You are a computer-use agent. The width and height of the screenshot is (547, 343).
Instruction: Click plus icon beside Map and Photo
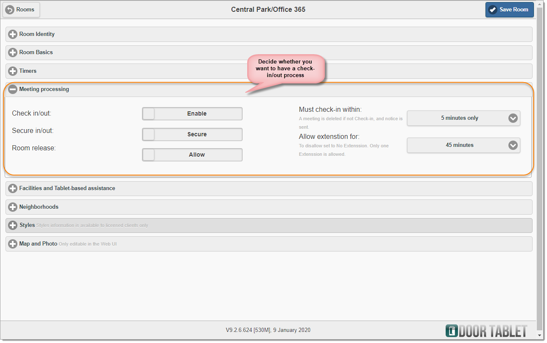13,244
